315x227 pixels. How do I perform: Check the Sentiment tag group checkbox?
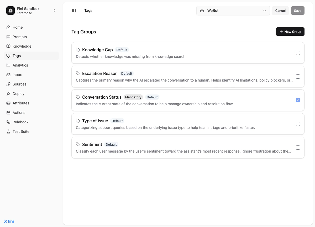tap(298, 147)
